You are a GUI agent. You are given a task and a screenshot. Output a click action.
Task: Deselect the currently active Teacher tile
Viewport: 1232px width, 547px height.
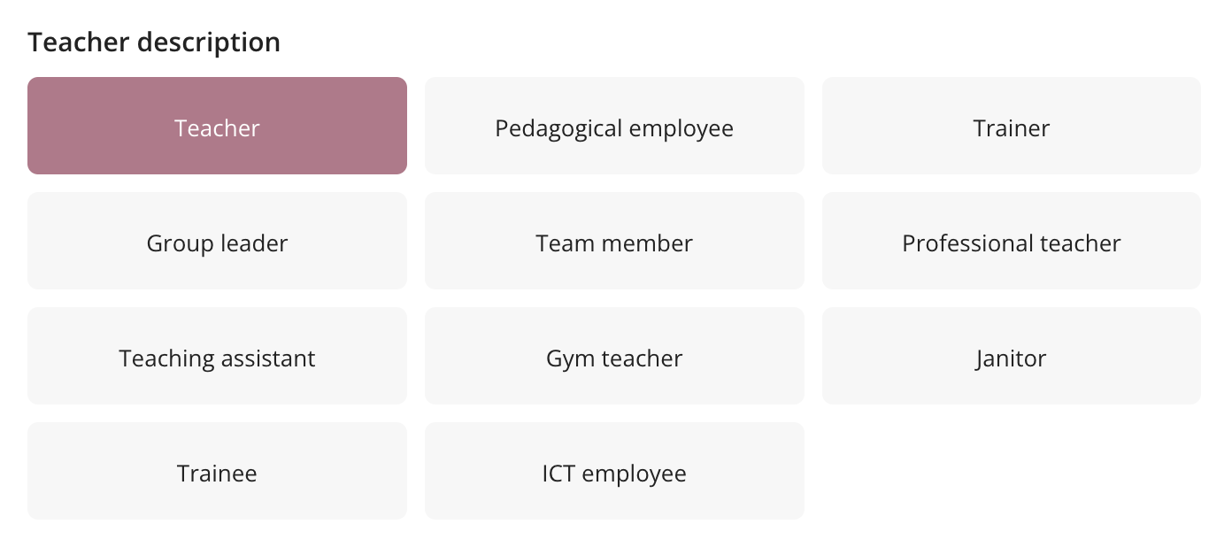pos(217,126)
